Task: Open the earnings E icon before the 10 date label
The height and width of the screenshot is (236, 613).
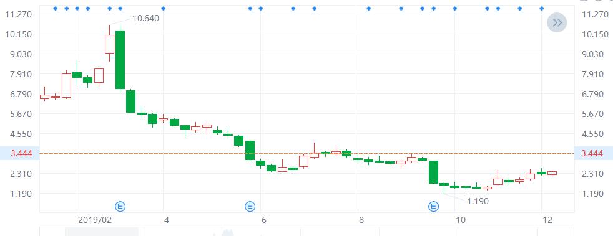Action: click(x=434, y=206)
